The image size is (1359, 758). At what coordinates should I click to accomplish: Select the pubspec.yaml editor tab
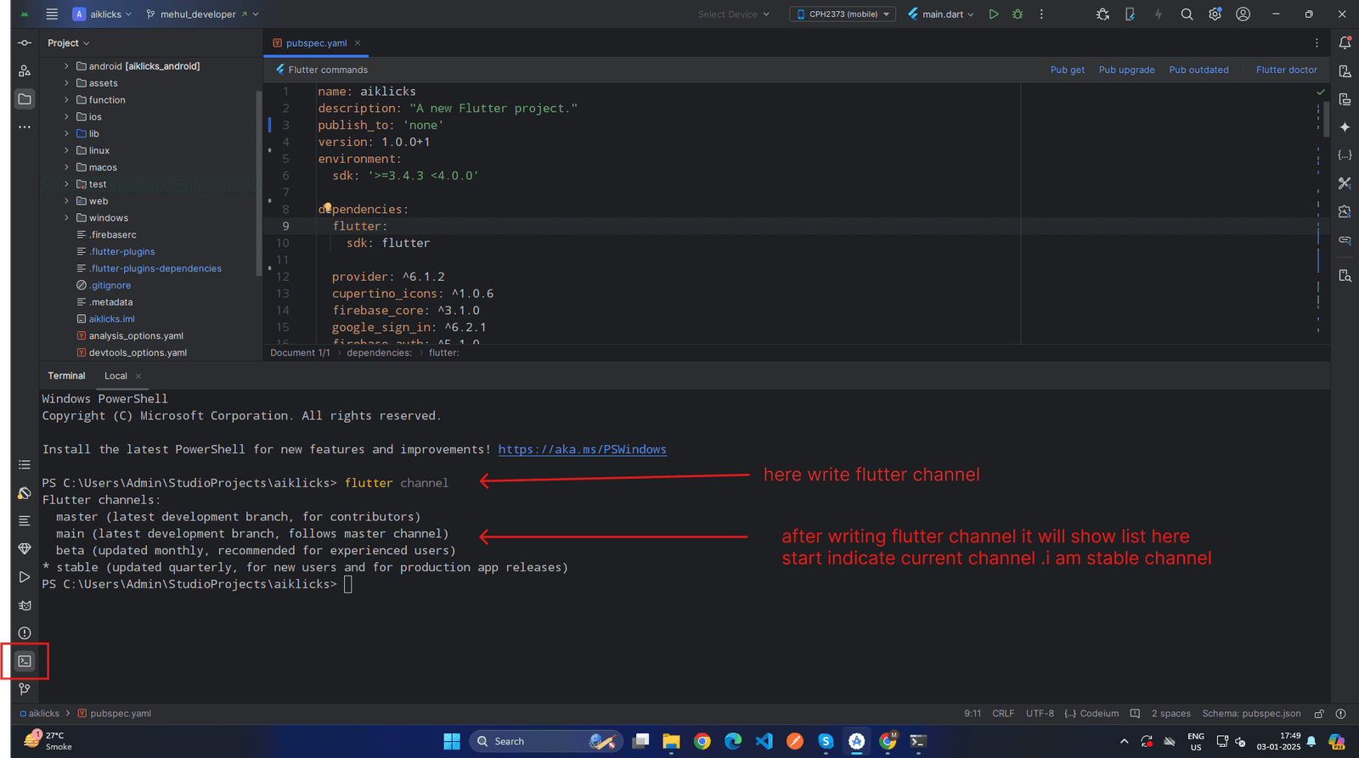(x=315, y=43)
